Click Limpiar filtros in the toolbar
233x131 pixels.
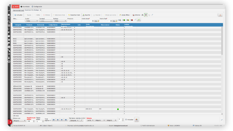click(125, 15)
